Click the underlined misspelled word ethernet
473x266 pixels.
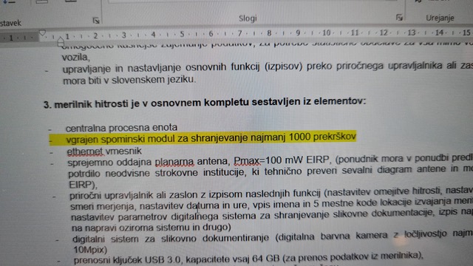85,151
